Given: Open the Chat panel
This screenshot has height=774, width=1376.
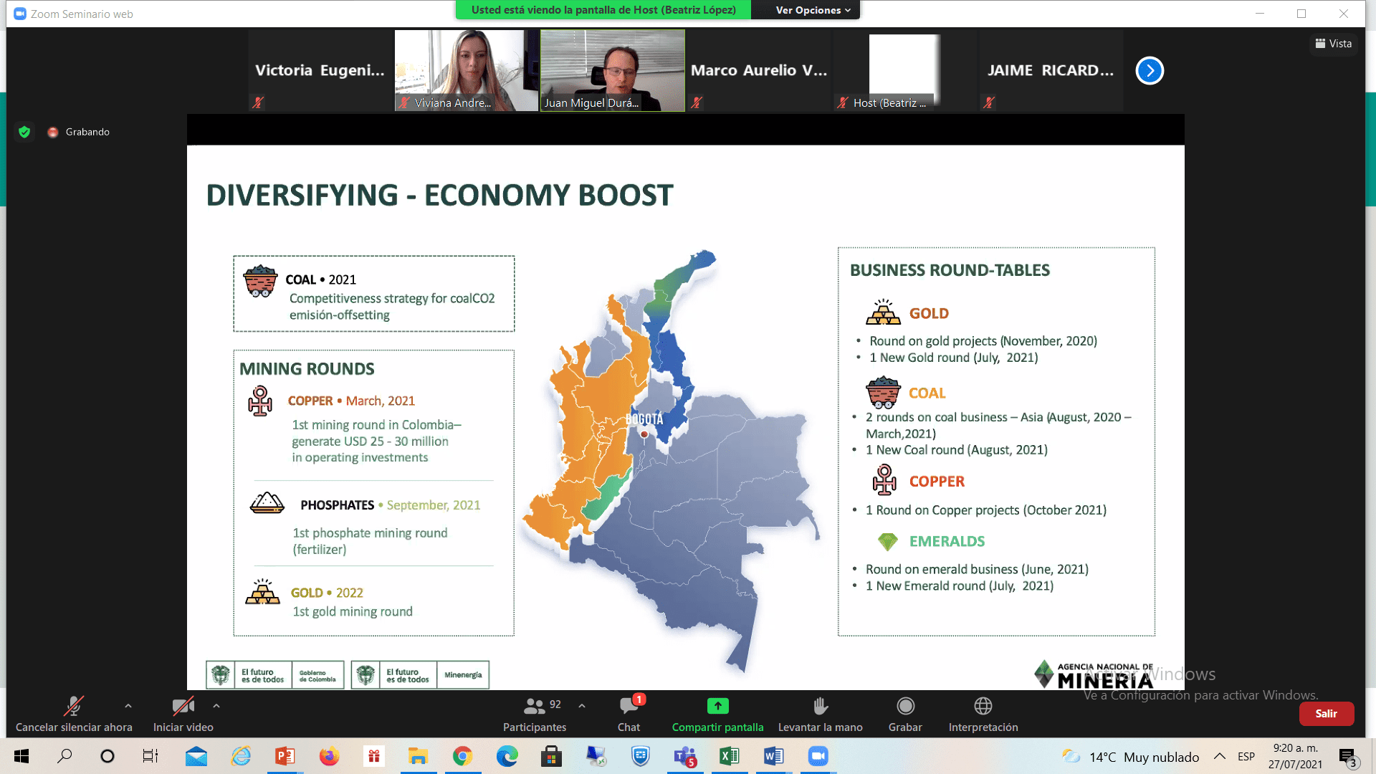Looking at the screenshot, I should (629, 715).
